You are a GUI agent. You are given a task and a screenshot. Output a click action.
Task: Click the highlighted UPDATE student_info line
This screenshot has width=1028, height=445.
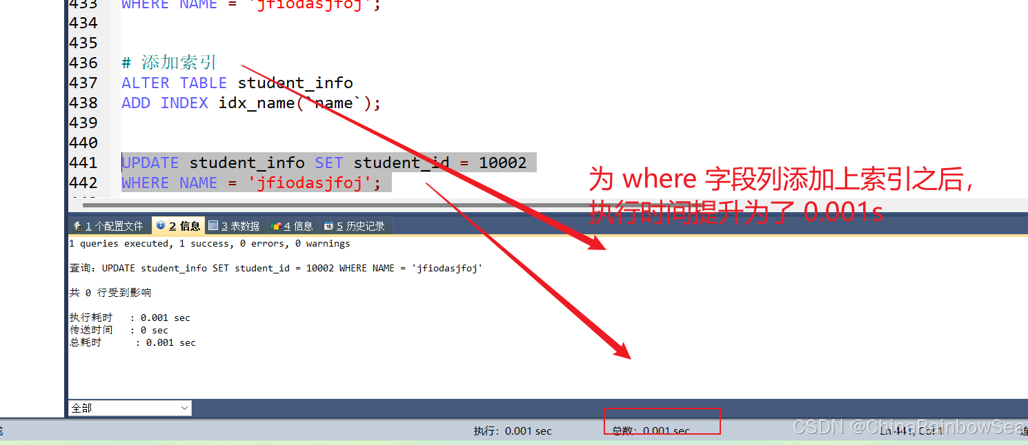[324, 163]
